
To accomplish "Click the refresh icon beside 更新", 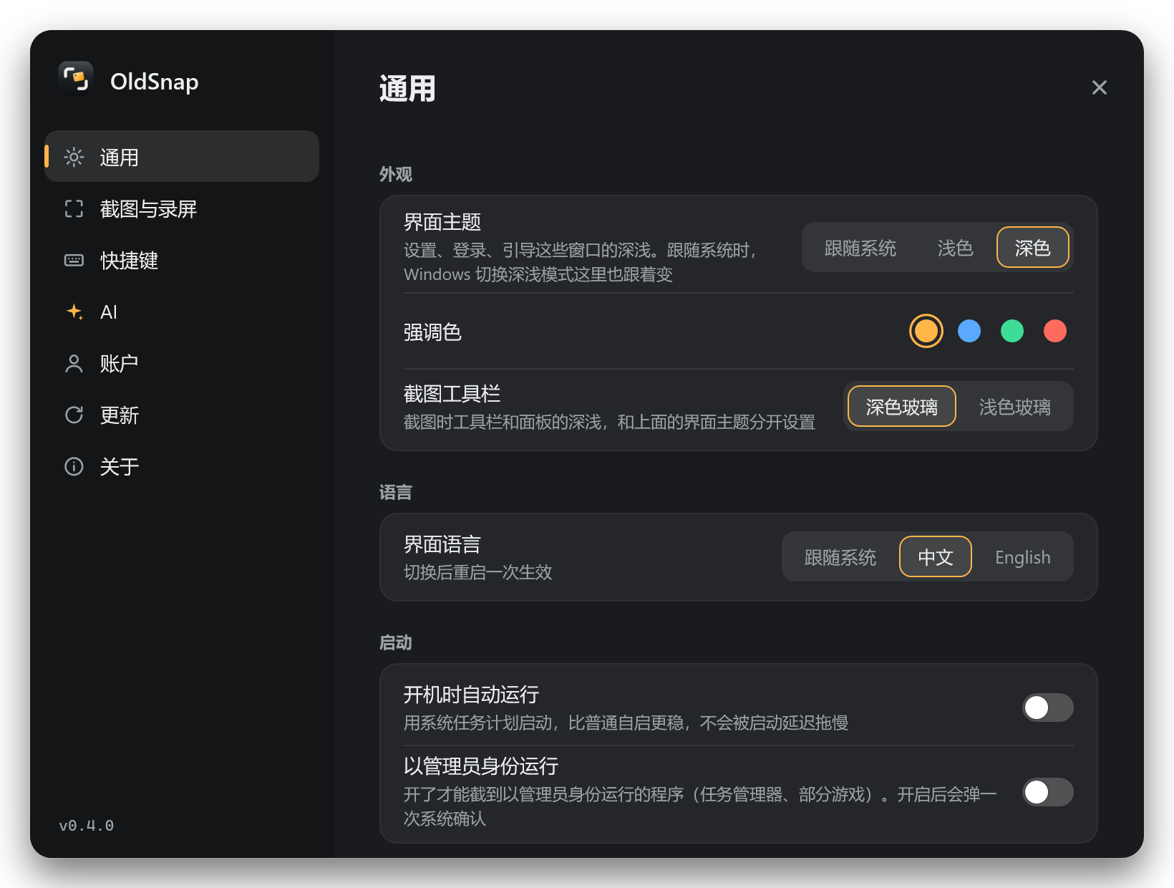I will point(74,415).
